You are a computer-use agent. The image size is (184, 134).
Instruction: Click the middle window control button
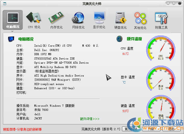pyautogui.click(x=174, y=3)
